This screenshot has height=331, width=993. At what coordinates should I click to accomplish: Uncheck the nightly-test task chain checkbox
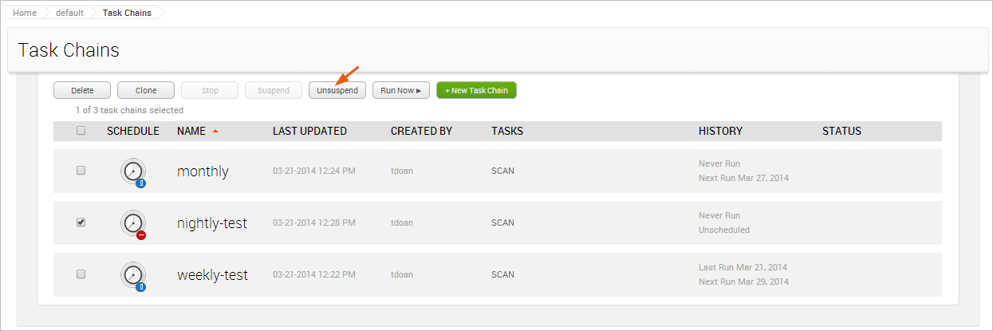[x=81, y=223]
